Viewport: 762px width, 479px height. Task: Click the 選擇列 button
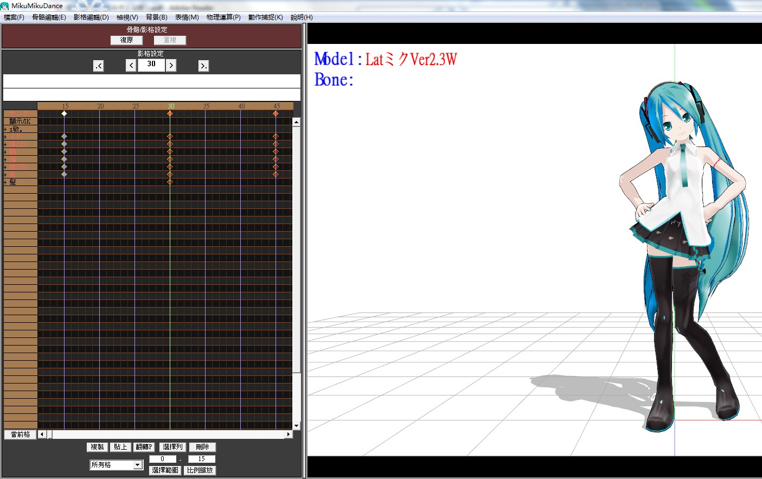click(173, 447)
